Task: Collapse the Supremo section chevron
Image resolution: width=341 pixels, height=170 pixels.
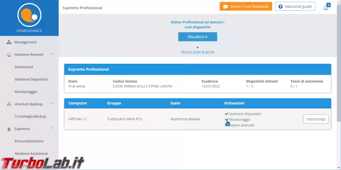Action: (x=52, y=129)
